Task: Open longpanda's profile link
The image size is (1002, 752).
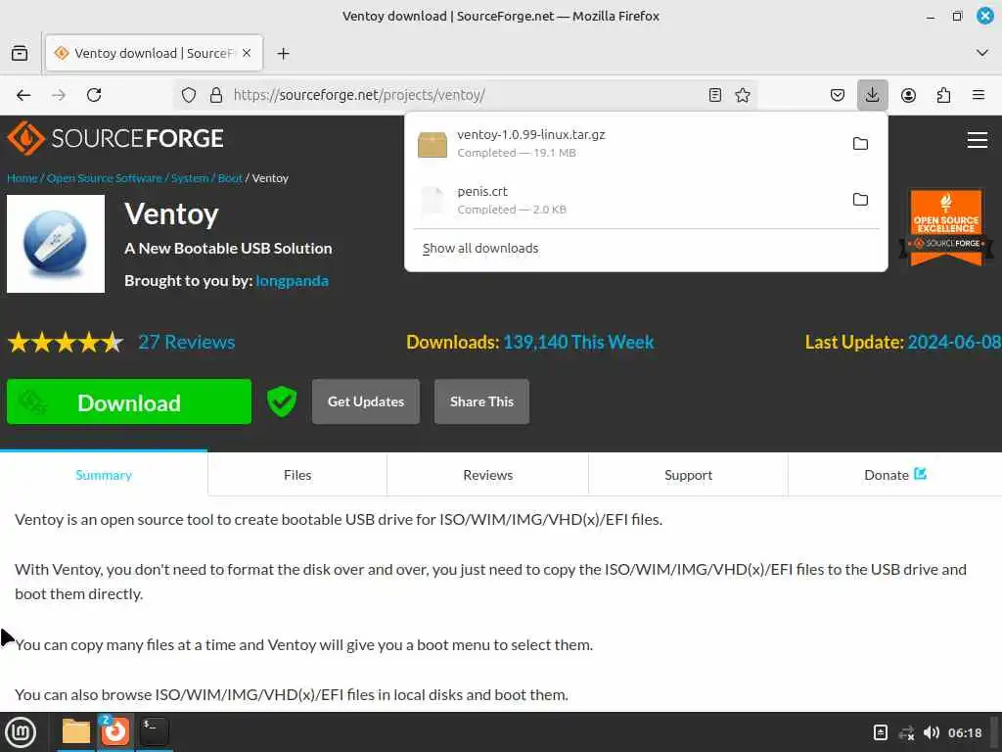Action: pos(292,281)
